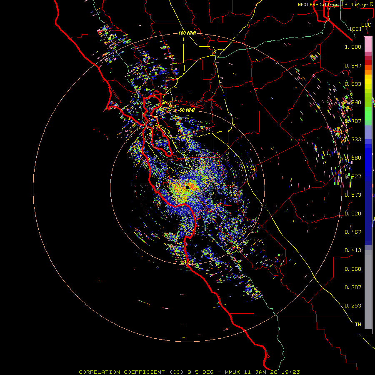375x375 pixels.
Task: Click the 100 NMI range ring label
Action: point(187,33)
